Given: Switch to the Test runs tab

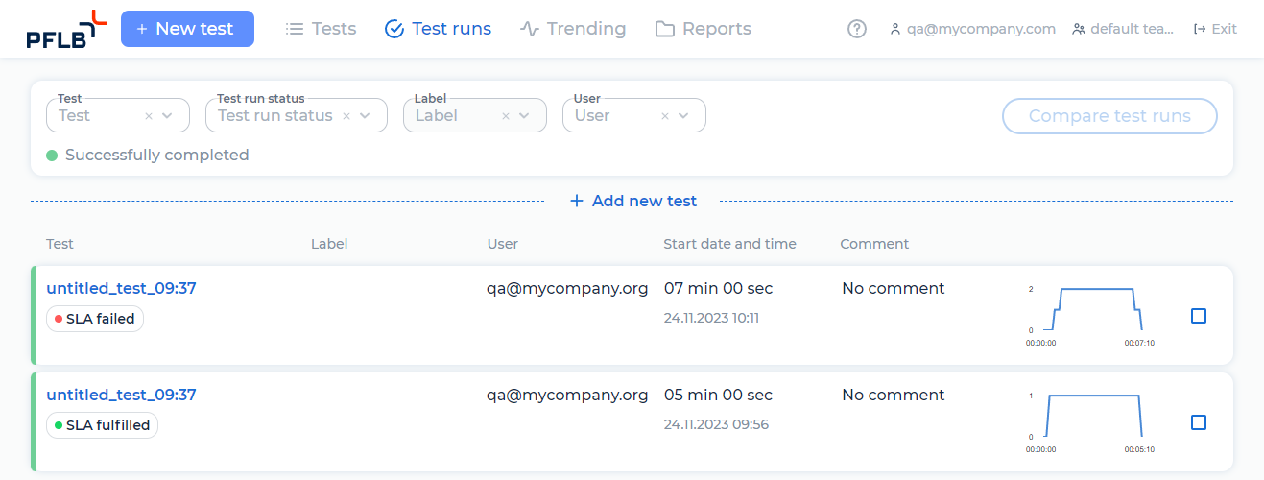Looking at the screenshot, I should pos(438,29).
